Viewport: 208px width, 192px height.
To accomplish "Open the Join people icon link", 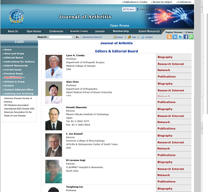I will (130, 37).
